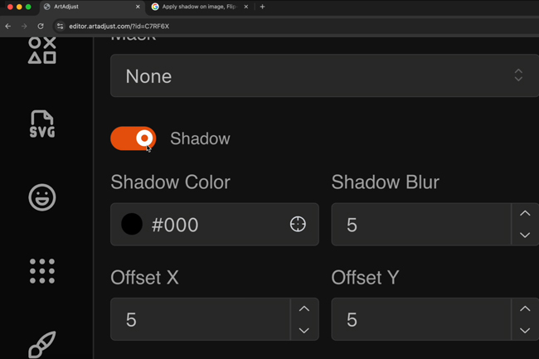Image resolution: width=539 pixels, height=359 pixels.
Task: Click the Shadow Blur value field
Action: coord(421,225)
